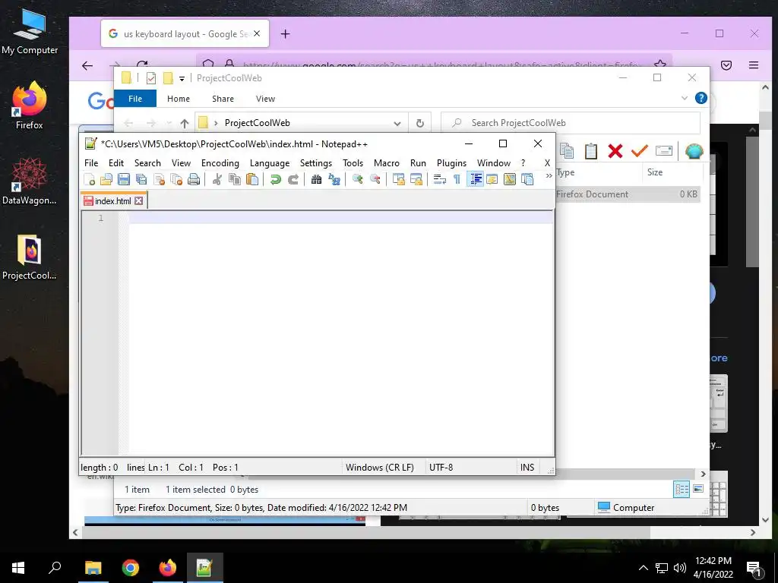Open the Edit menu in Notepad++
The height and width of the screenshot is (583, 778).
(x=116, y=163)
